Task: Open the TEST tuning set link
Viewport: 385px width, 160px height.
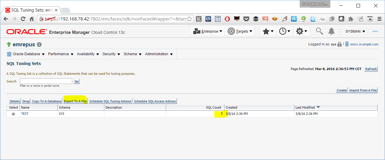Action: point(25,114)
